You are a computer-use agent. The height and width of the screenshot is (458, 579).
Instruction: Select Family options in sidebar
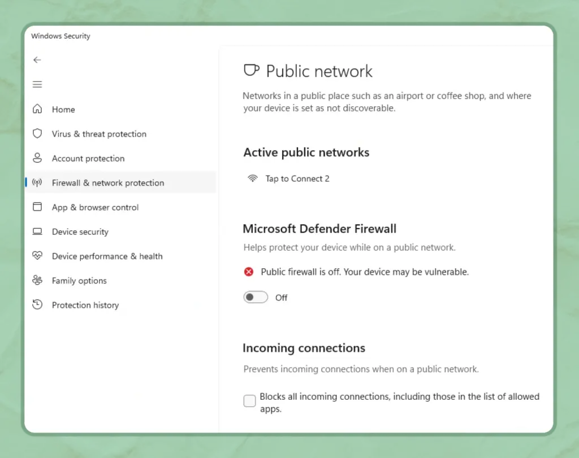pos(120,280)
